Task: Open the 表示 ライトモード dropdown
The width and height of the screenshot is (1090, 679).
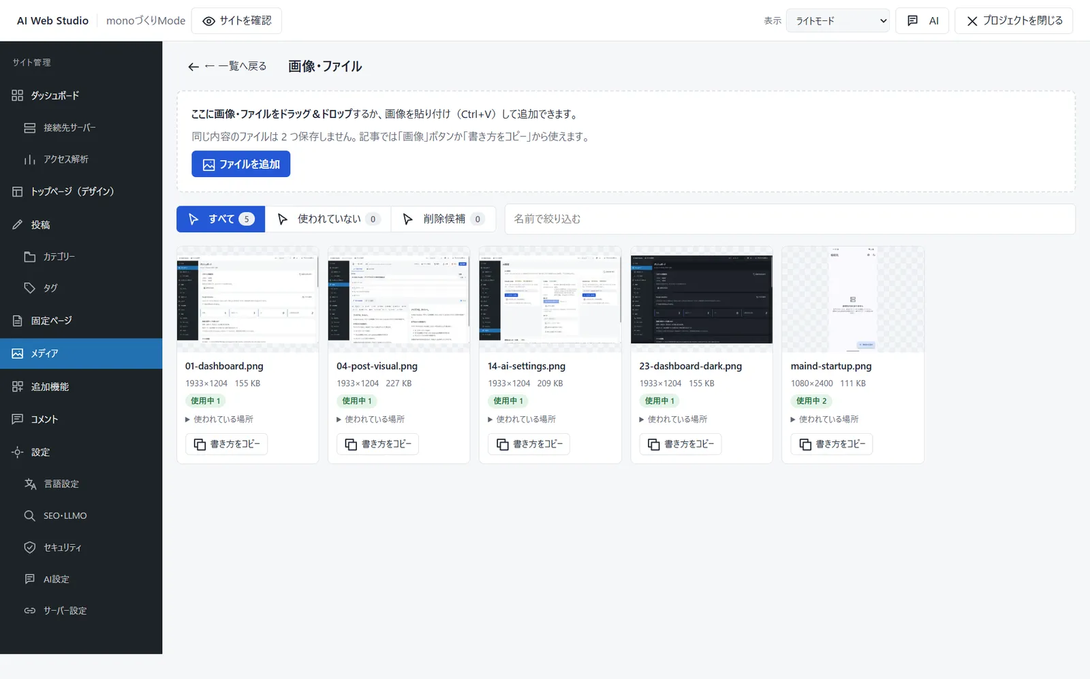Action: (838, 20)
